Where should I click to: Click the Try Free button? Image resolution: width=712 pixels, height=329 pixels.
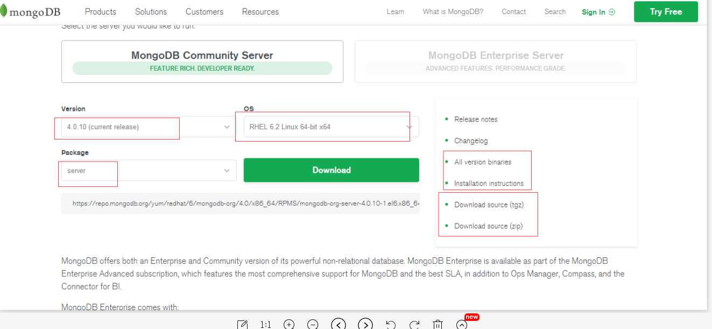coord(666,12)
